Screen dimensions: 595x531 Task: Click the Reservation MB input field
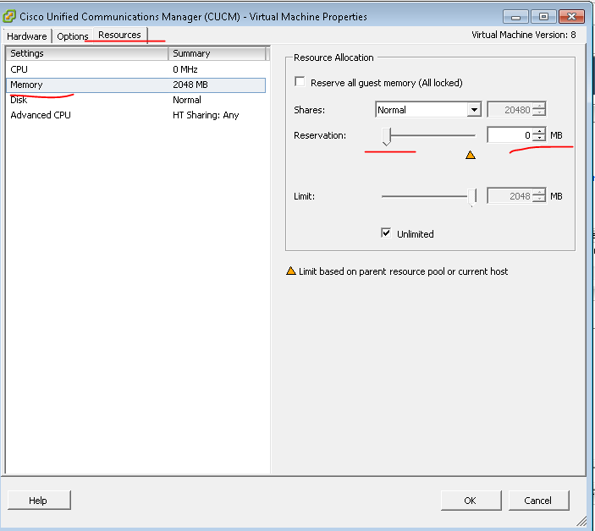(510, 135)
